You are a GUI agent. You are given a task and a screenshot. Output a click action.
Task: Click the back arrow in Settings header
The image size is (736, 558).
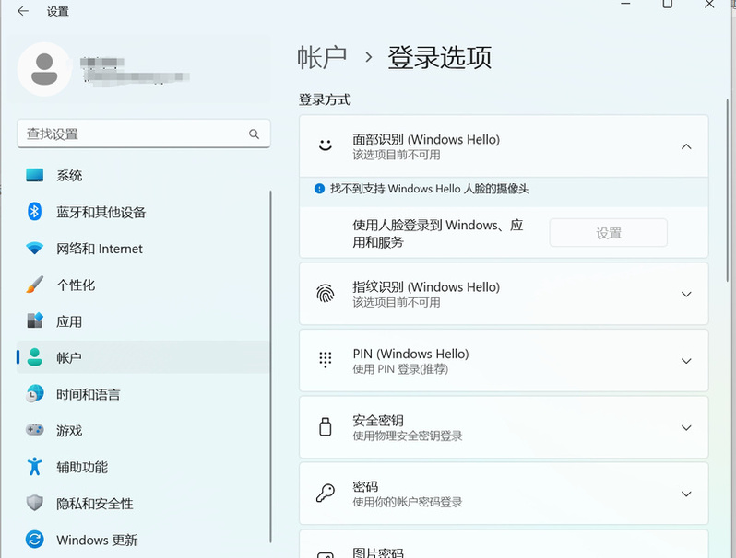[x=22, y=11]
